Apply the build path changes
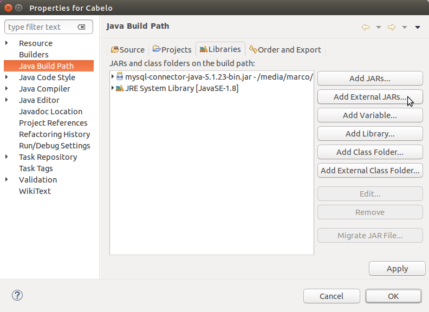Screen dimensions: 429x312 coord(397,269)
